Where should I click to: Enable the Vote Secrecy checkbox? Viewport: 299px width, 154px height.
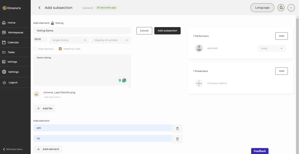coord(35,49)
